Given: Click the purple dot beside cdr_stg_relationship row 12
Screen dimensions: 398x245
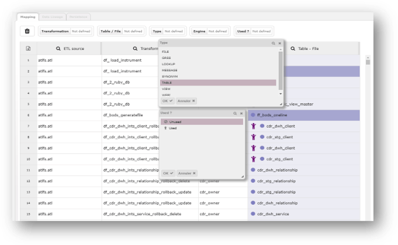Looking at the screenshot, I should [x=253, y=181].
